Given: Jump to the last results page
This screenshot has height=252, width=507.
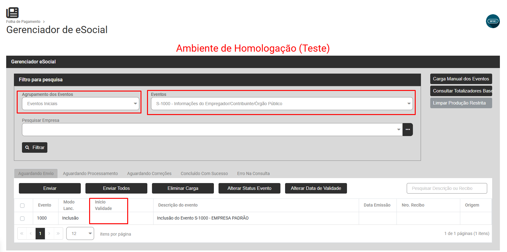Looking at the screenshot, I should point(58,233).
